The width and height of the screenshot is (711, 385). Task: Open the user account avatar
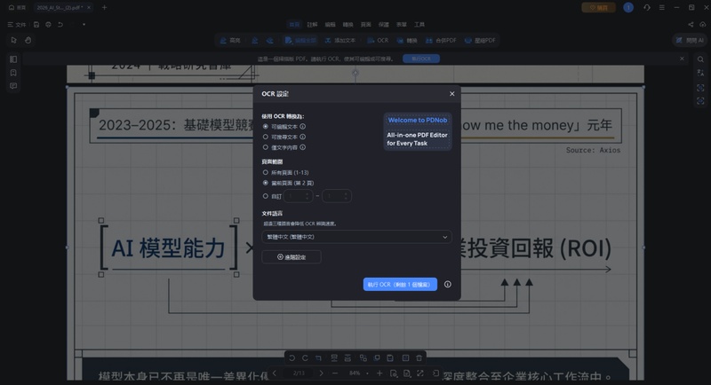pos(628,7)
